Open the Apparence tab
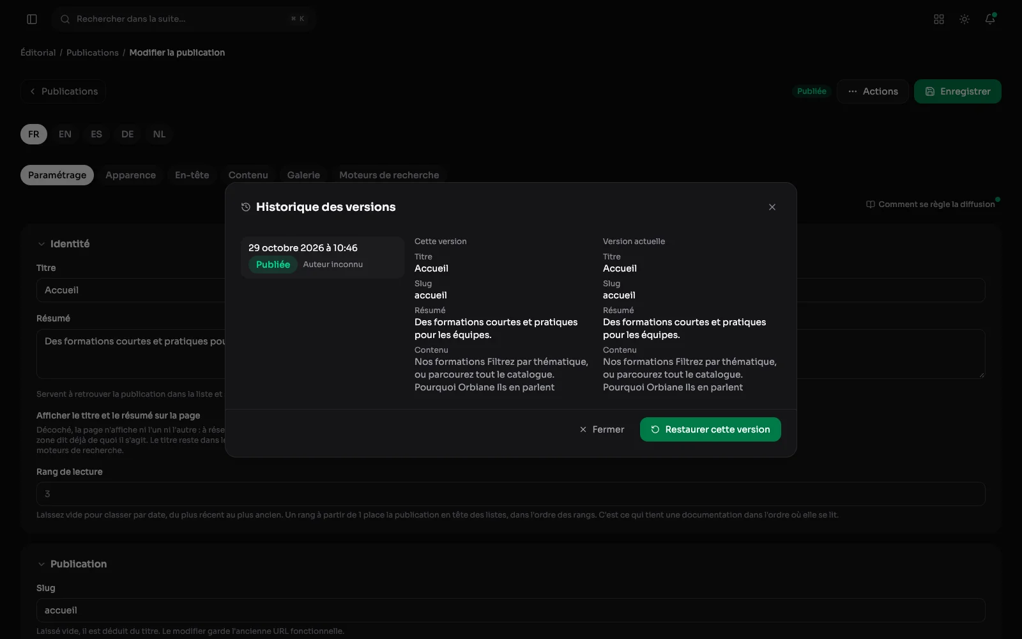The image size is (1022, 639). (130, 175)
